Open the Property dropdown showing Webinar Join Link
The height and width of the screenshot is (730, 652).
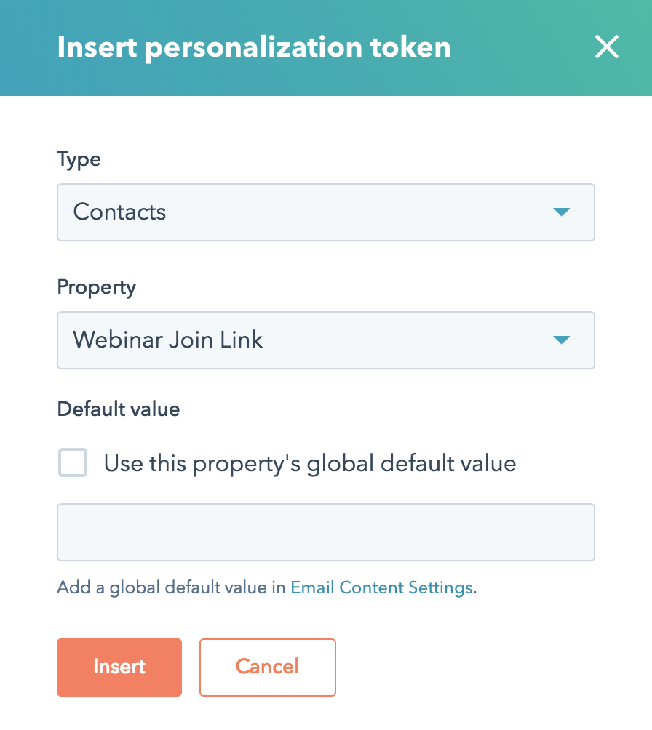pos(325,340)
